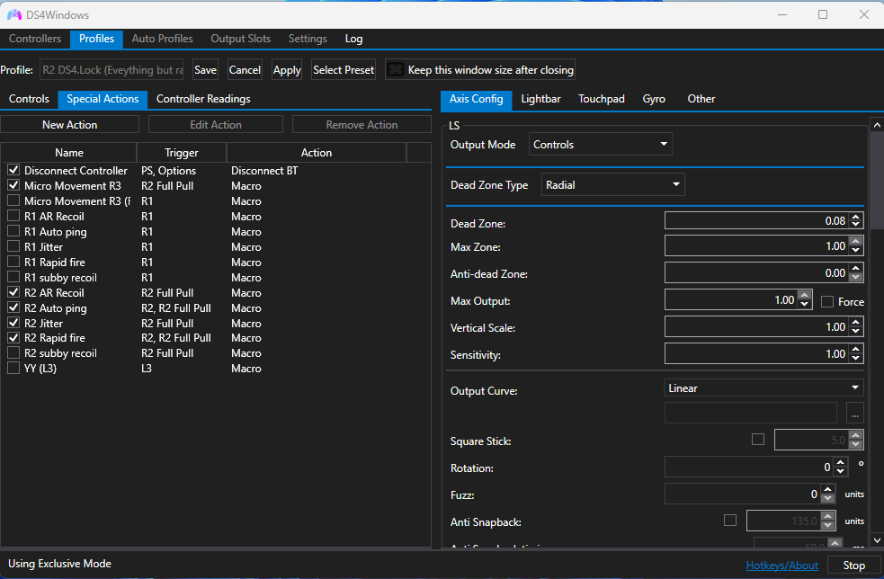This screenshot has height=579, width=884.
Task: Click the DS4Windows app icon in title bar
Action: [x=14, y=14]
